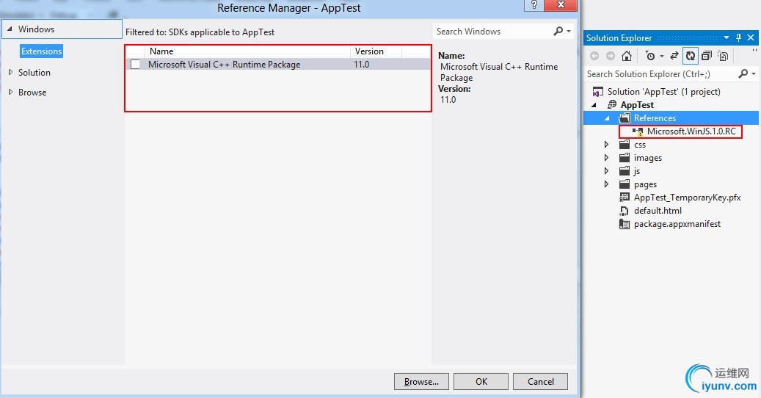Expand the Browse category arrow
The image size is (761, 398).
click(x=10, y=92)
